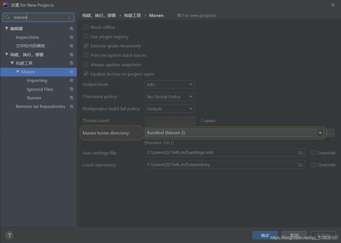Click the copy icon beside Remote Jar Repositories
341x243 pixels.
tap(71, 106)
